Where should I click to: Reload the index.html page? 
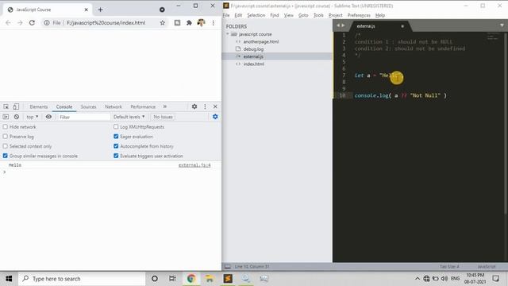[x=32, y=23]
